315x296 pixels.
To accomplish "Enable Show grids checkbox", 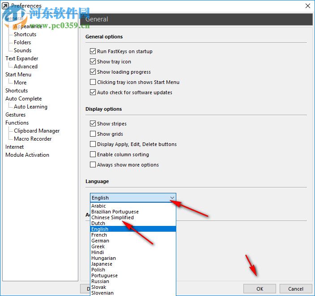I will (x=93, y=133).
